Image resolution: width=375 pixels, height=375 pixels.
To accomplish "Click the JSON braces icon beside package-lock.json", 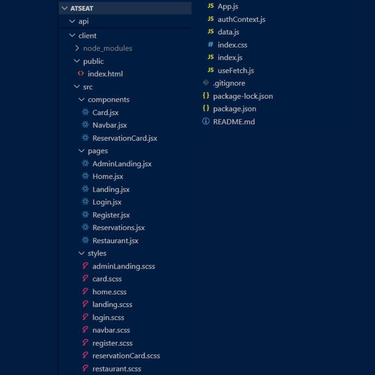I will coord(206,96).
